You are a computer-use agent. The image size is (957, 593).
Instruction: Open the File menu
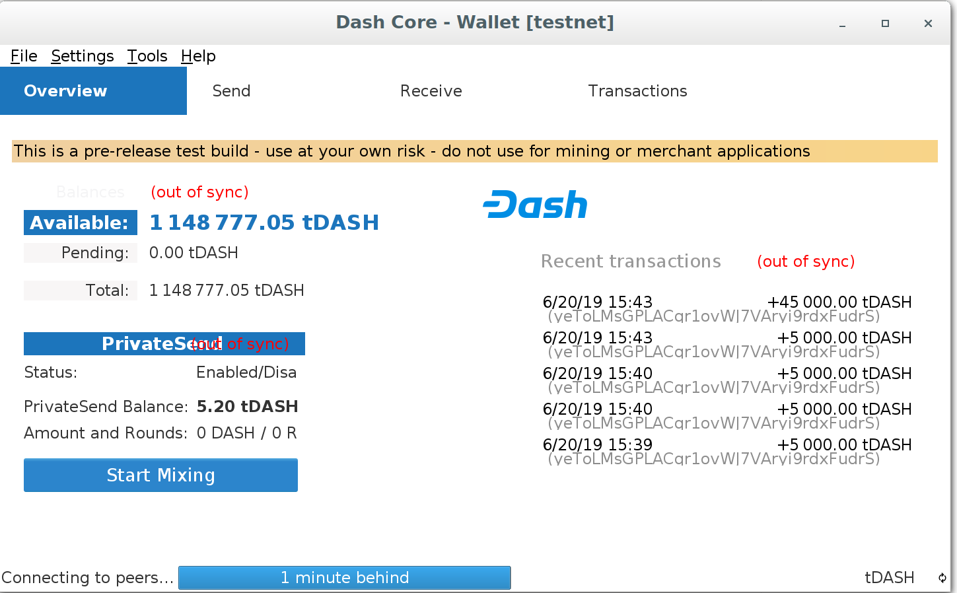[x=24, y=56]
